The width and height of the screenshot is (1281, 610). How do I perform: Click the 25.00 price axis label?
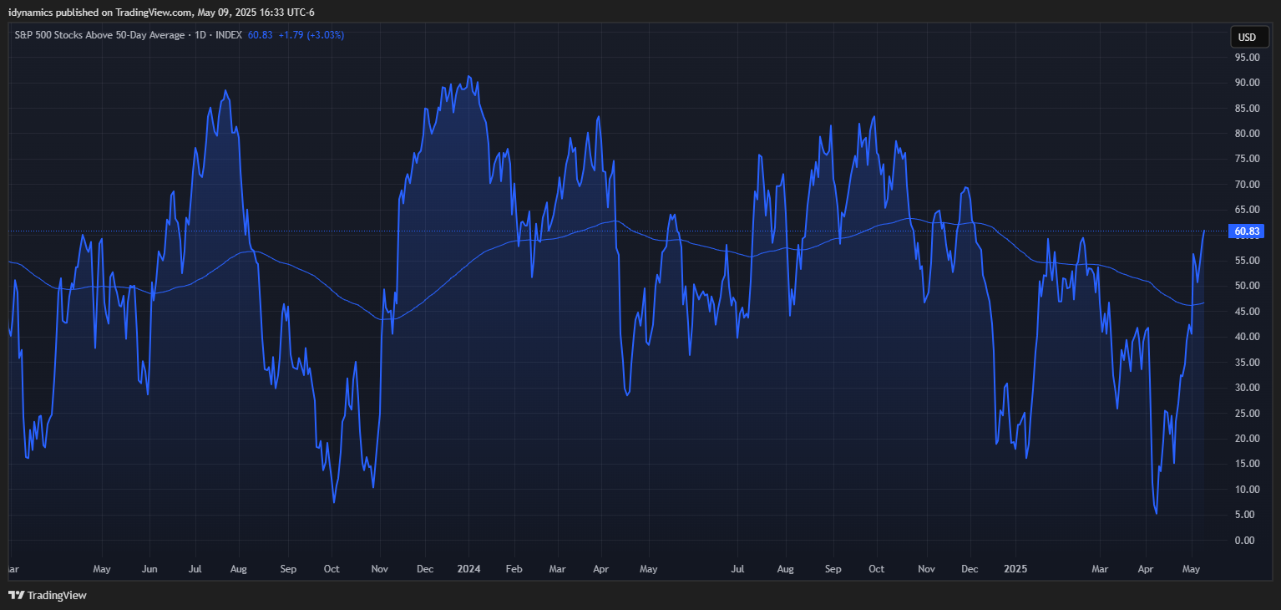coord(1247,414)
